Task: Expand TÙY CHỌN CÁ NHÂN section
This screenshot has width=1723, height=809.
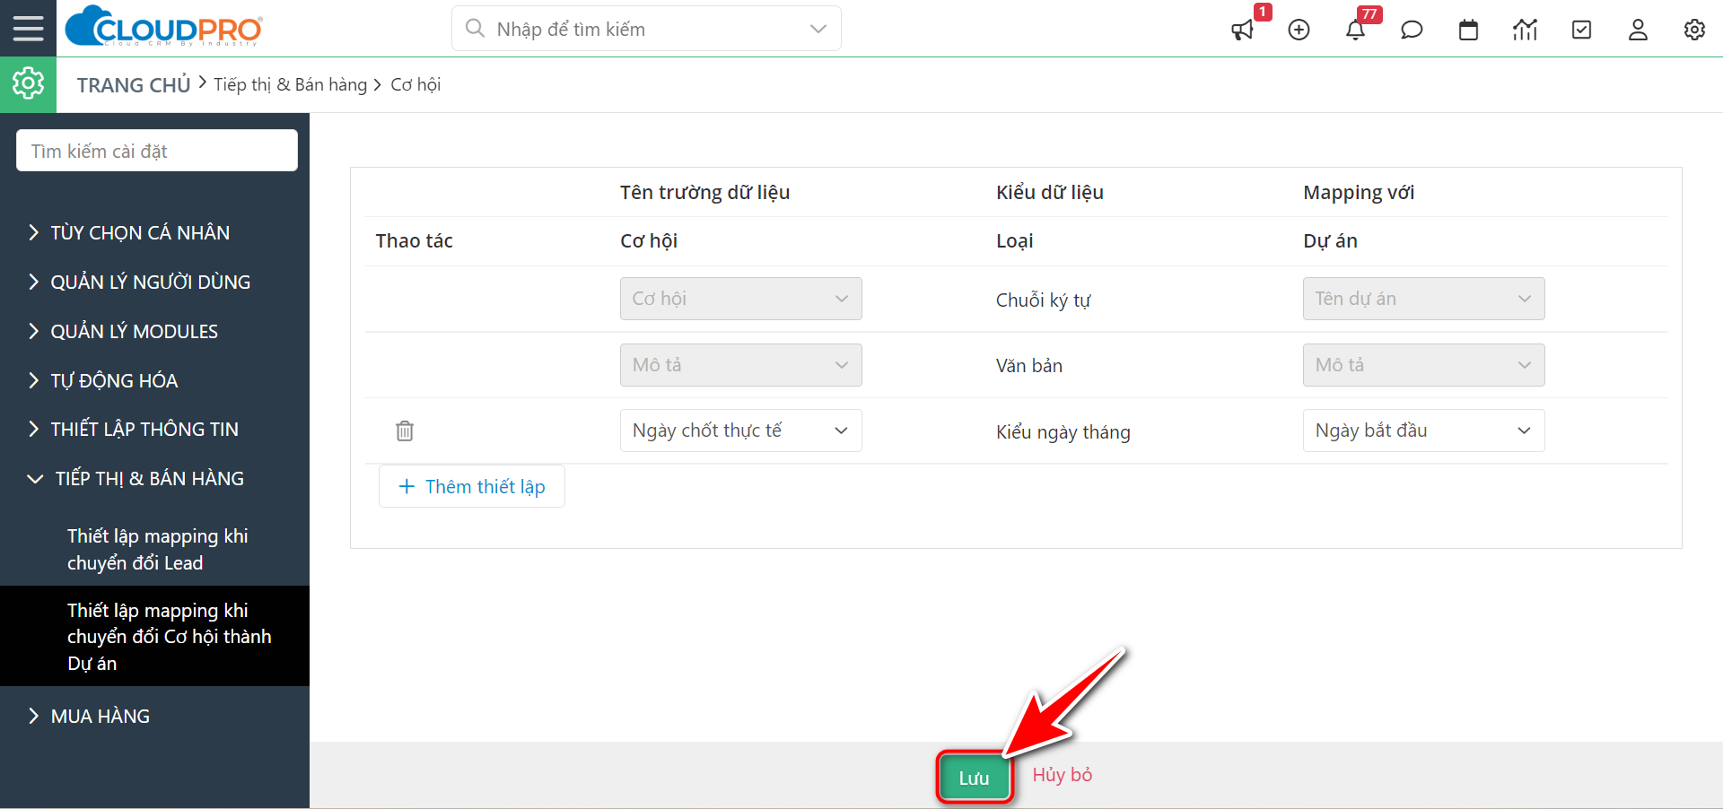Action: [140, 232]
